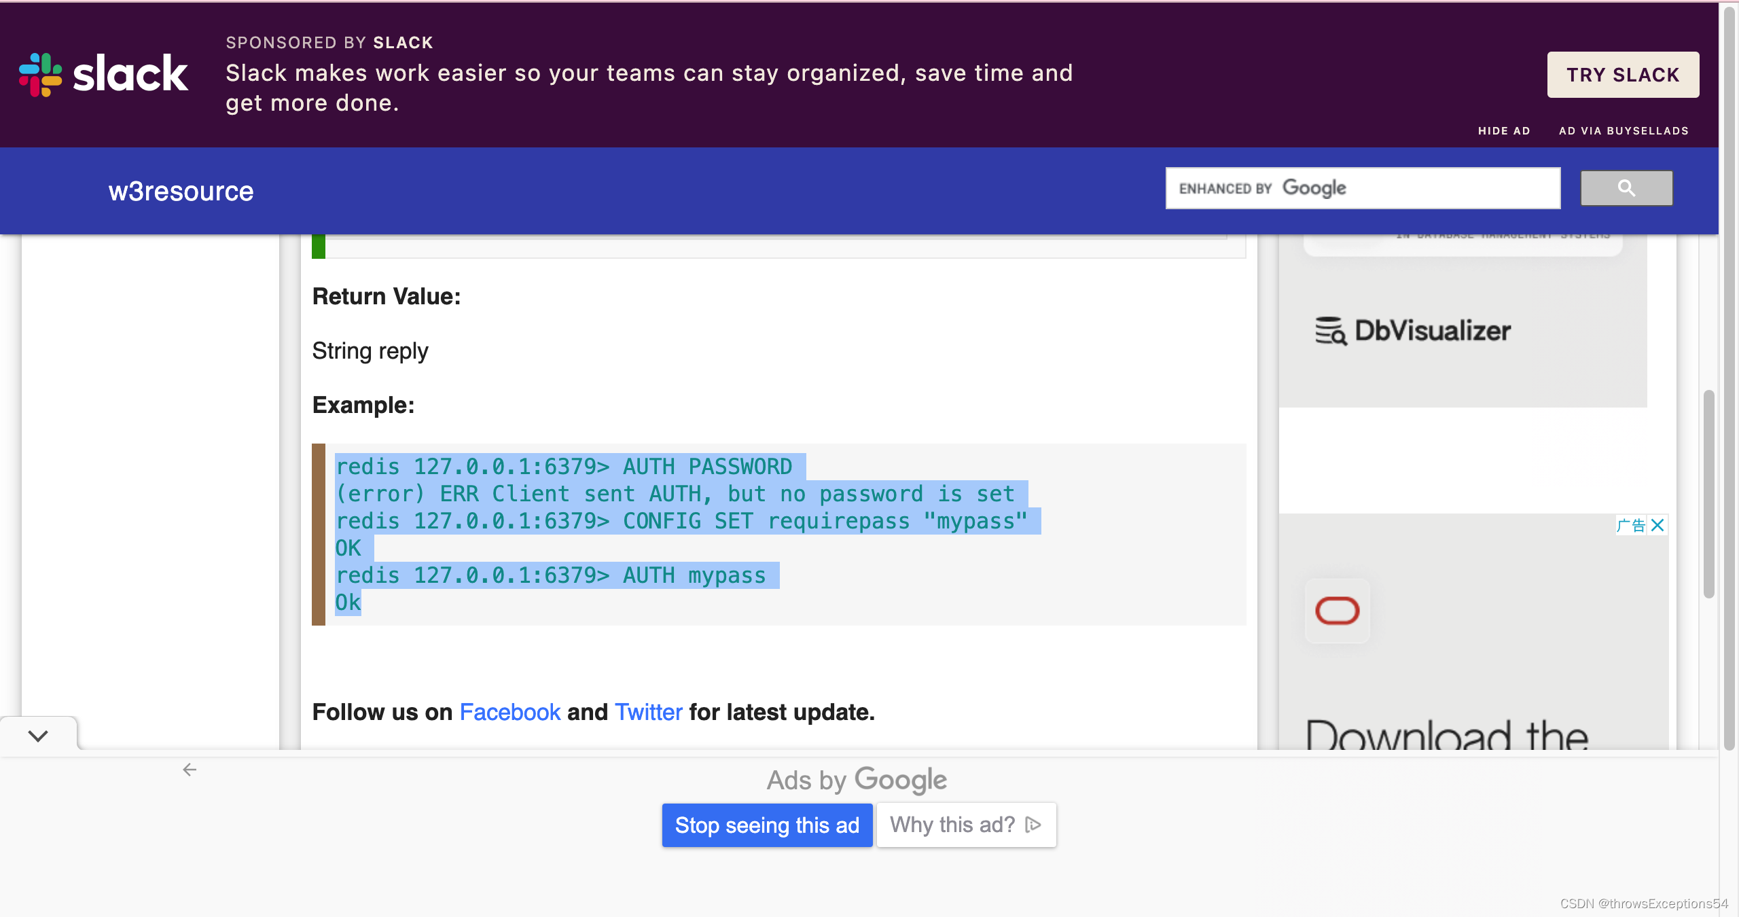Viewport: 1739px width, 917px height.
Task: Click the page vertical scrollbar thumb
Action: [1708, 494]
